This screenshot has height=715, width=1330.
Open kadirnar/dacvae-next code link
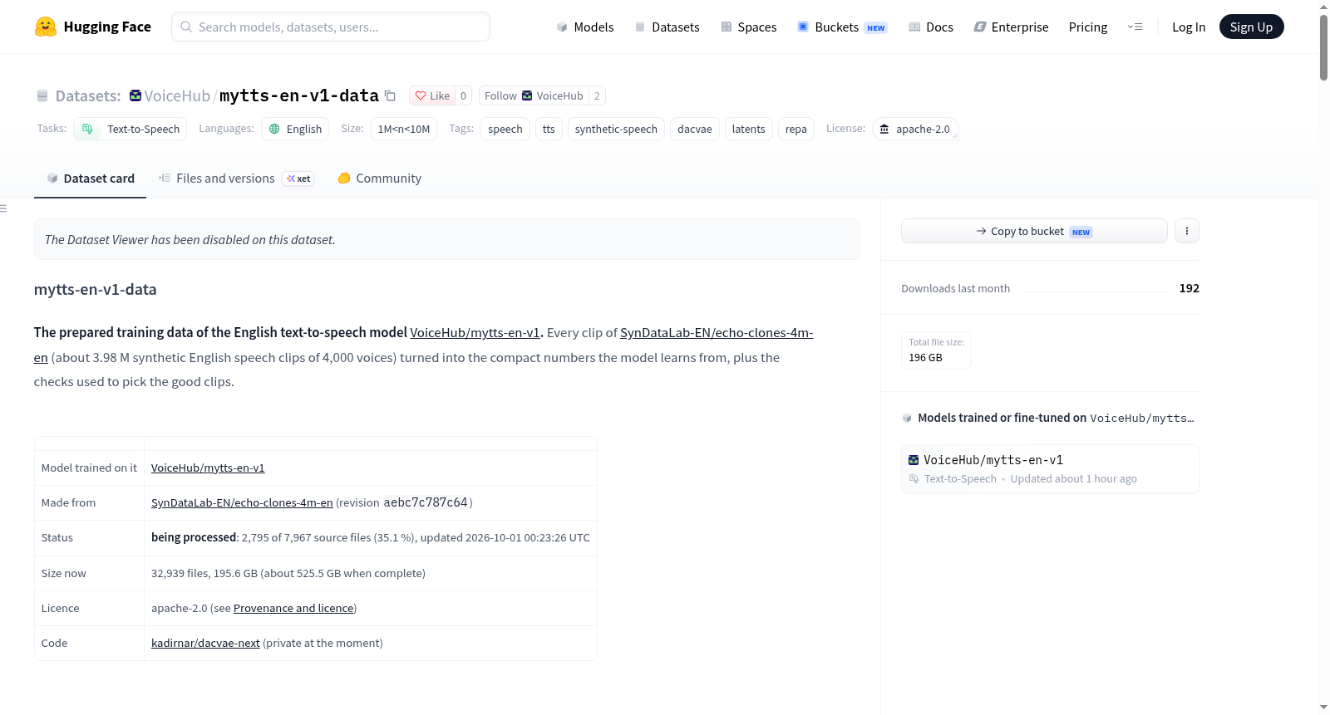(205, 643)
